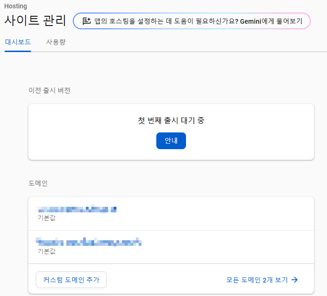
Task: Click the 사이트 관리 page title
Action: (x=35, y=21)
